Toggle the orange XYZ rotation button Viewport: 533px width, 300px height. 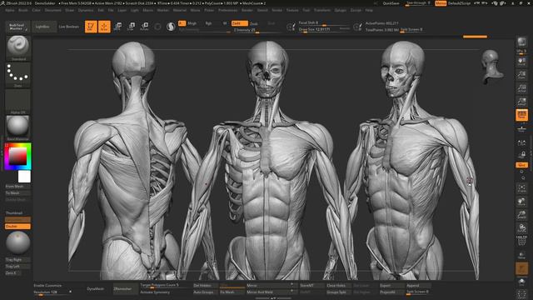(522, 165)
